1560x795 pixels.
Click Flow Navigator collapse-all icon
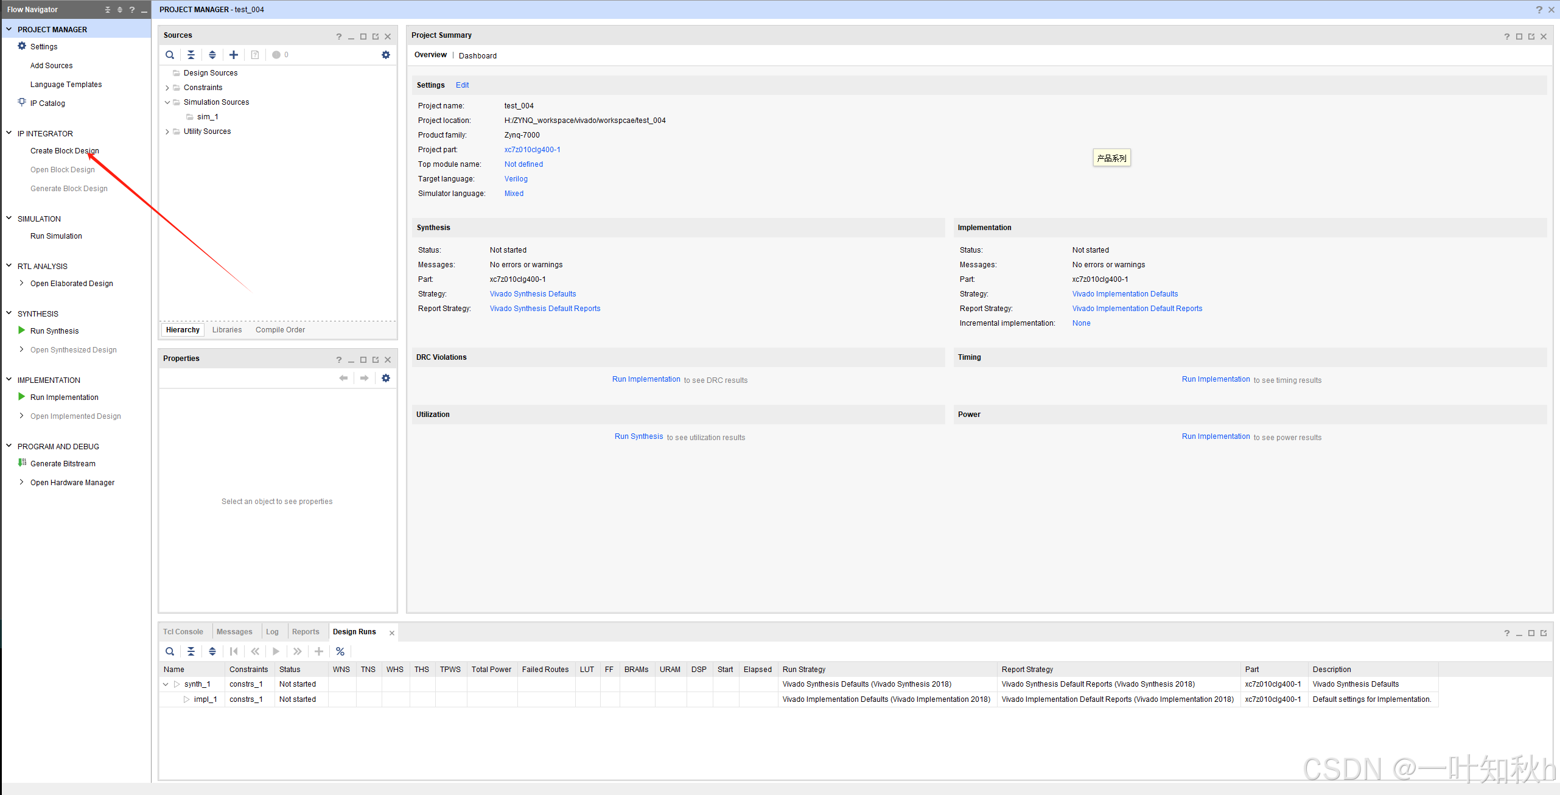[108, 10]
